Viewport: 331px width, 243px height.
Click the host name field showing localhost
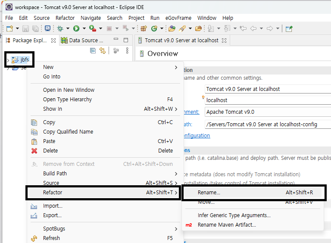click(268, 100)
